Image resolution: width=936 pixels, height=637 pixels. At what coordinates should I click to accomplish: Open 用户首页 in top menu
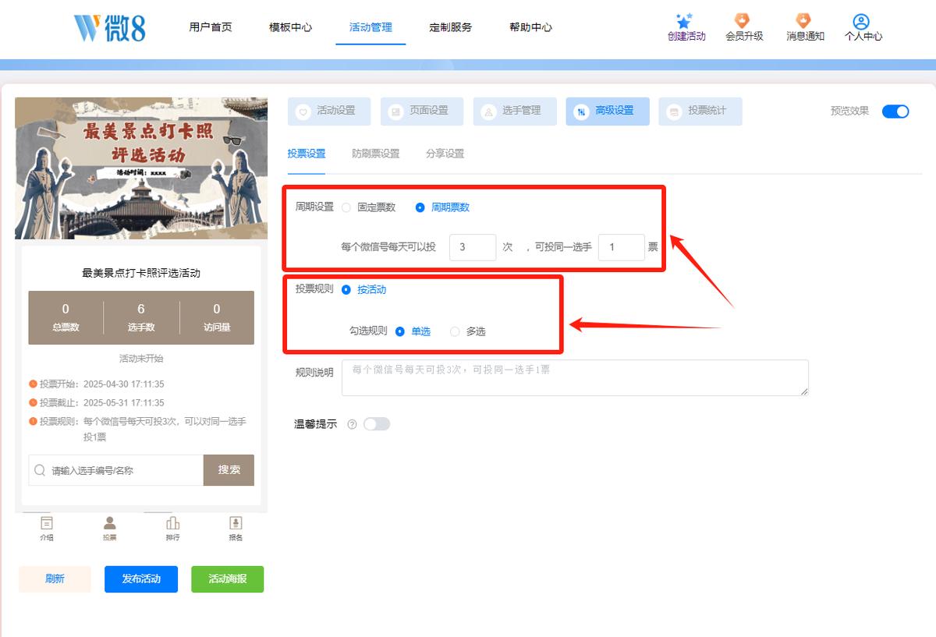[x=211, y=27]
